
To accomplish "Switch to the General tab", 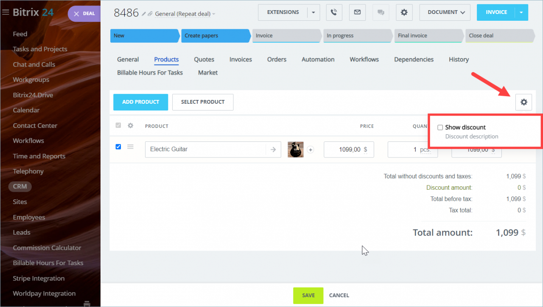I will tap(128, 59).
